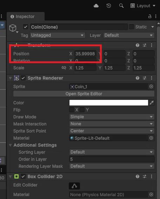
Task: Enable Flip Y checkbox
Action: (x=82, y=110)
